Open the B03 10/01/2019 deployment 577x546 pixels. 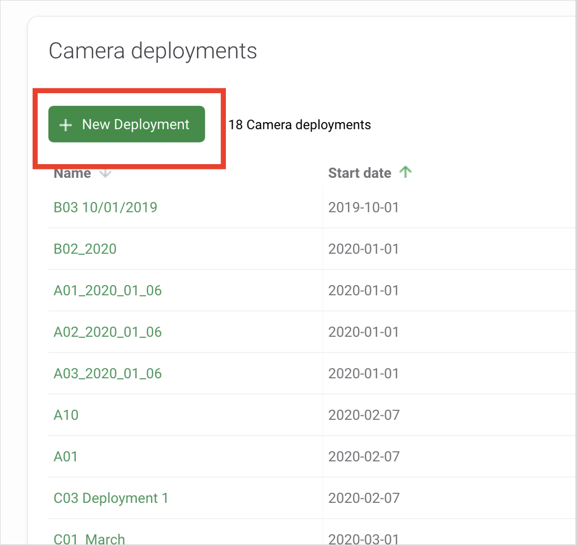tap(105, 207)
